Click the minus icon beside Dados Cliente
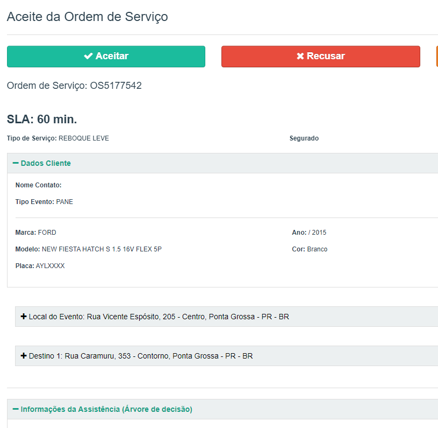Image resolution: width=438 pixels, height=428 pixels. [16, 163]
